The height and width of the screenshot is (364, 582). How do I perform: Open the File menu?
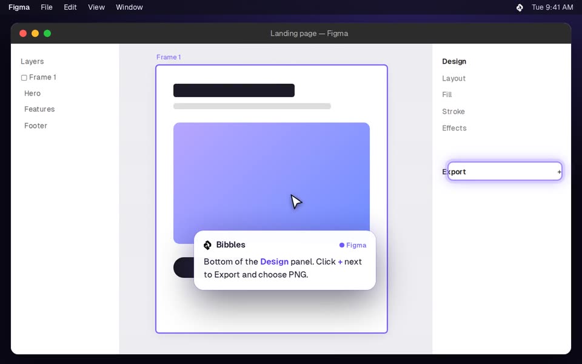[x=47, y=7]
